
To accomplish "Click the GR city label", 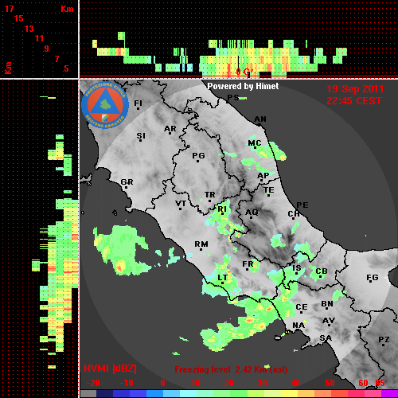I will pyautogui.click(x=127, y=182).
